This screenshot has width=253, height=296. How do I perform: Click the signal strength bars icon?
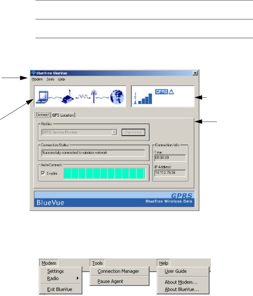point(145,98)
